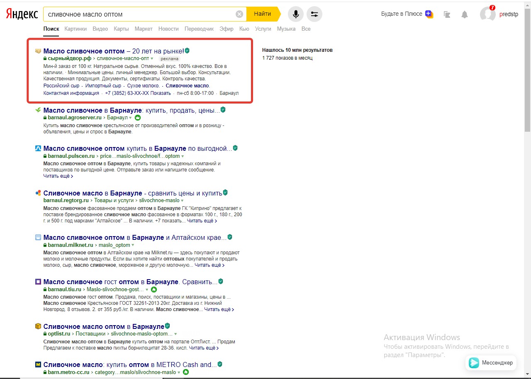Switch to the Маркет tab
This screenshot has width=531, height=379.
(x=144, y=29)
